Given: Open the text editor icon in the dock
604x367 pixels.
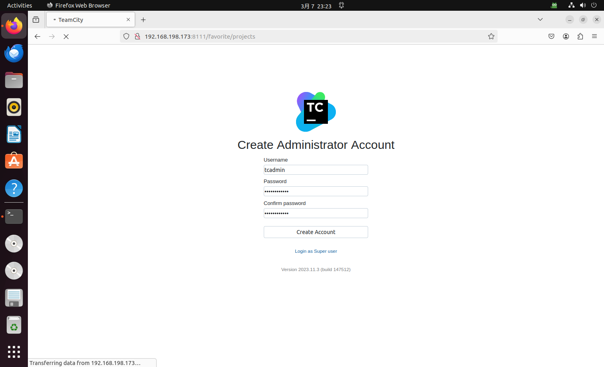Looking at the screenshot, I should [x=14, y=298].
